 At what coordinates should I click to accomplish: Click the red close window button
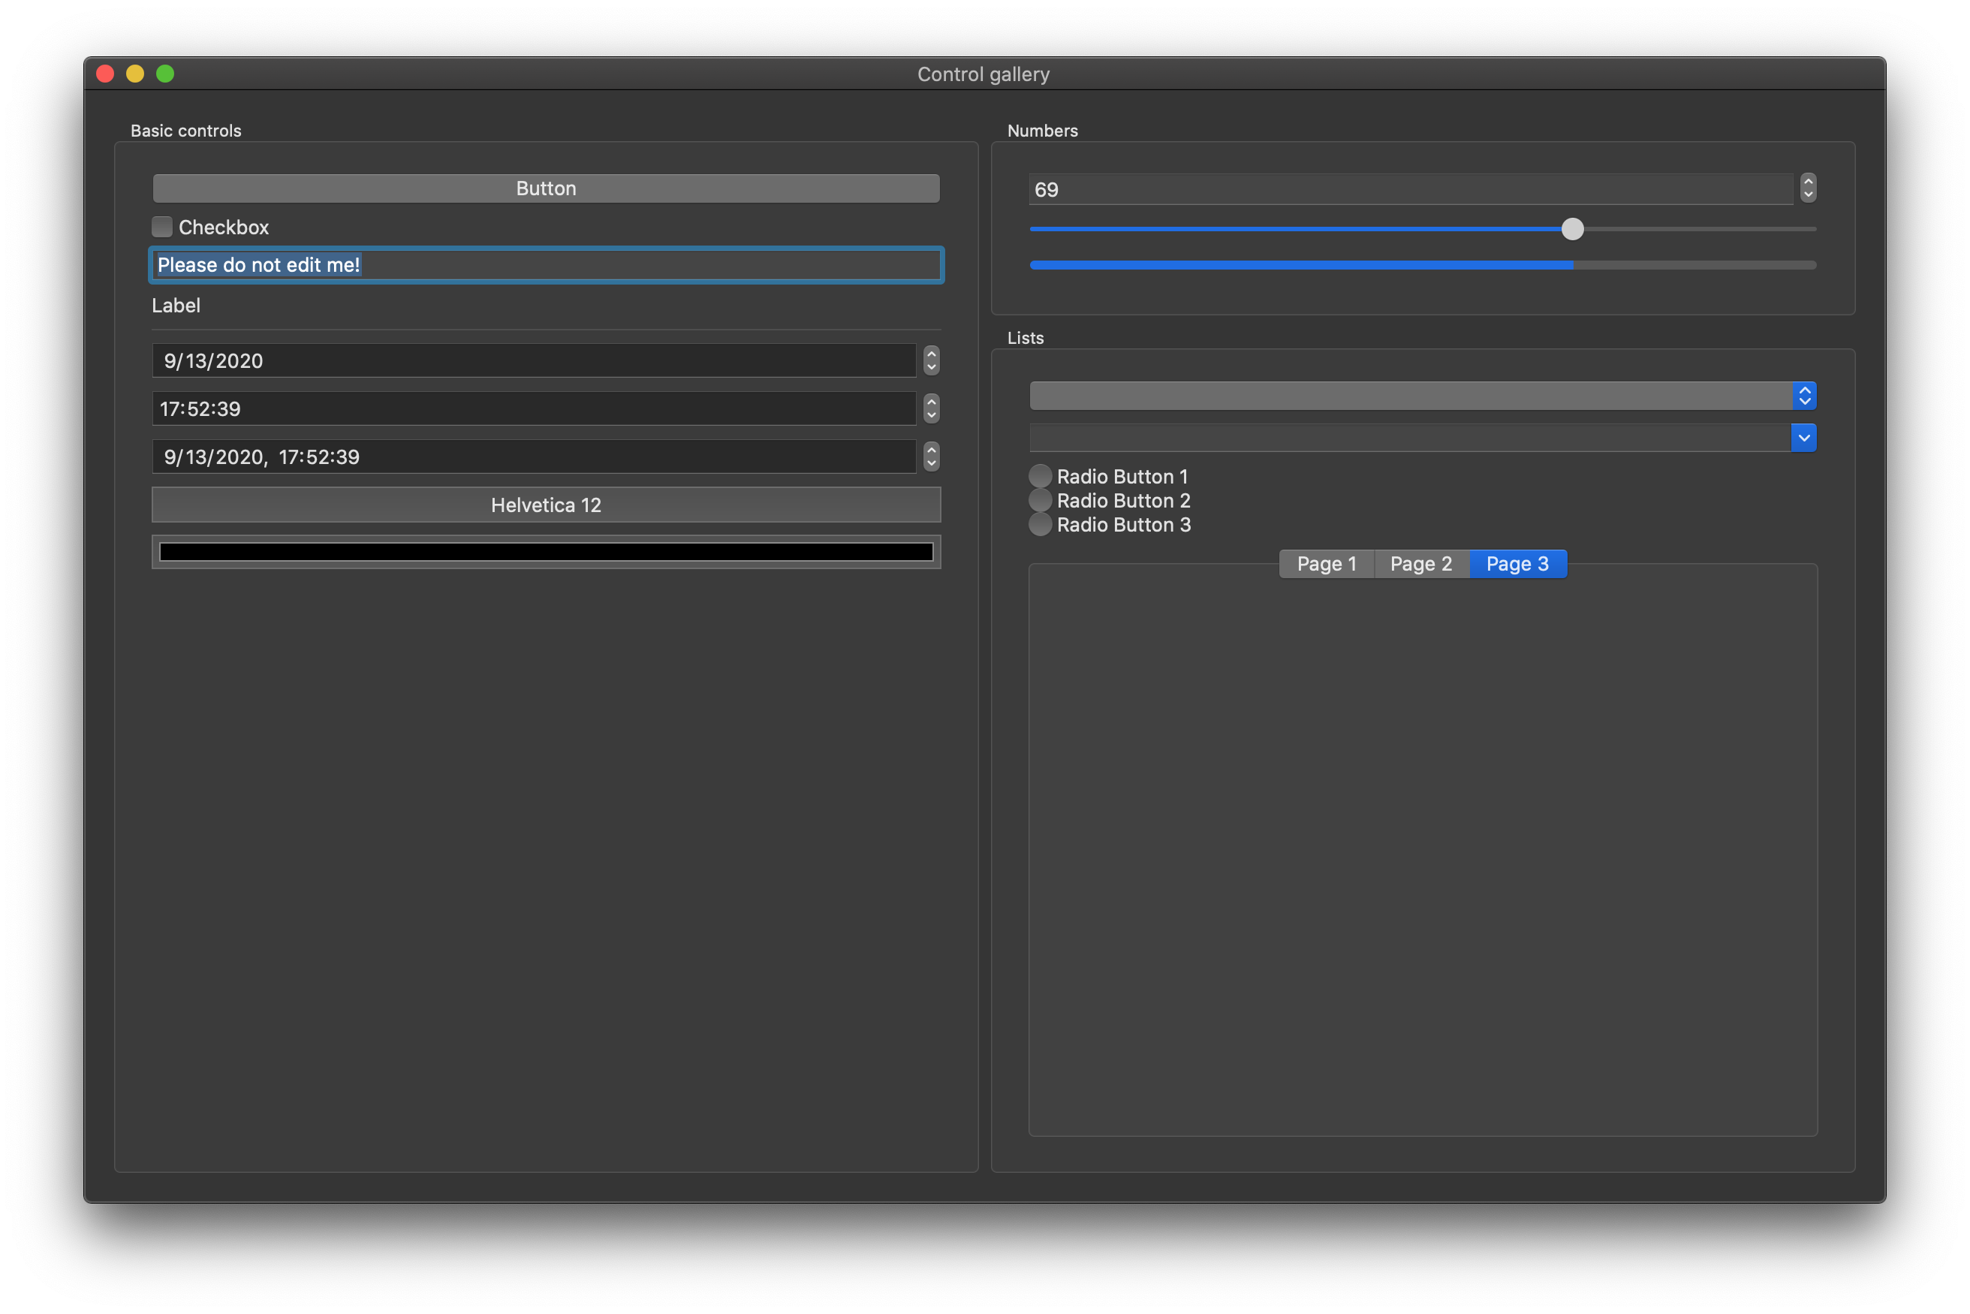(105, 74)
